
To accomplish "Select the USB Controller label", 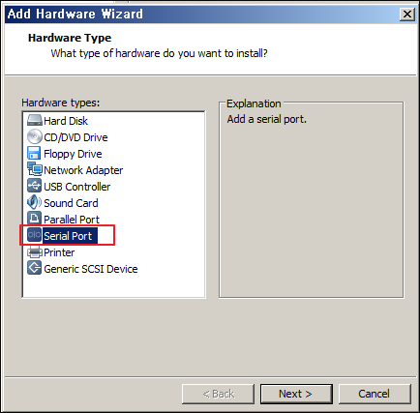I will (x=77, y=187).
